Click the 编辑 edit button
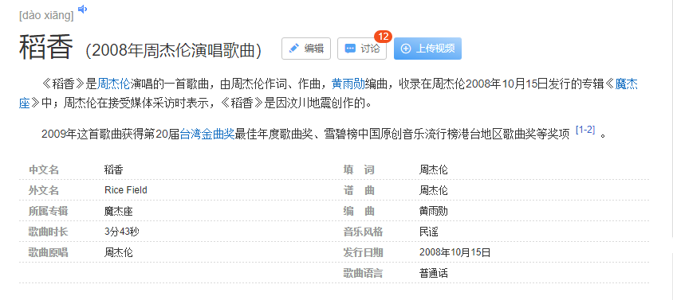673x300 pixels. click(x=306, y=49)
